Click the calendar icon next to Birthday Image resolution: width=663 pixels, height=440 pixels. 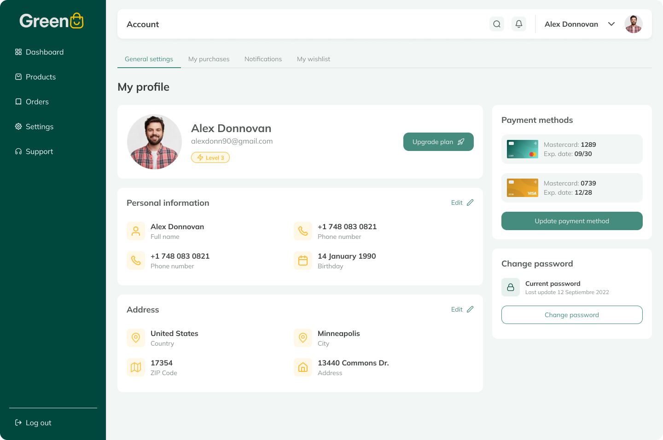tap(303, 261)
